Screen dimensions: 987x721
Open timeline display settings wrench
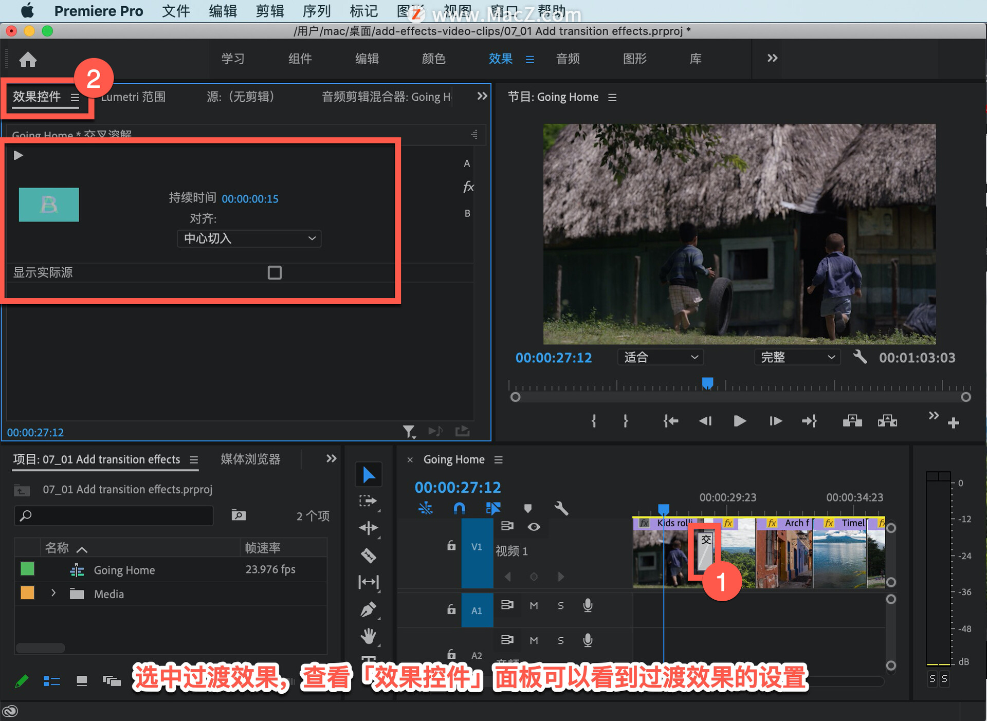pyautogui.click(x=561, y=509)
